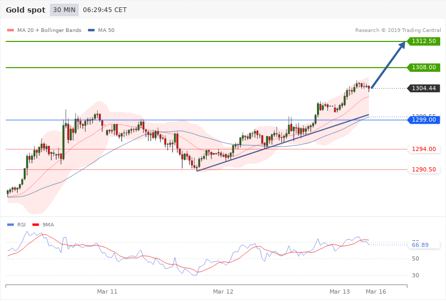
Task: Click the 06:29:45 CET timestamp
Action: tap(104, 10)
